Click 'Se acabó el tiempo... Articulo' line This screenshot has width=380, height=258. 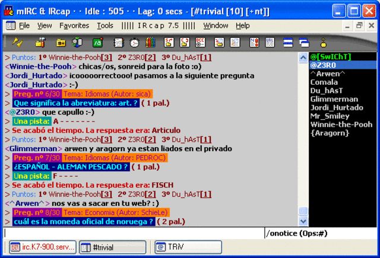coord(96,130)
